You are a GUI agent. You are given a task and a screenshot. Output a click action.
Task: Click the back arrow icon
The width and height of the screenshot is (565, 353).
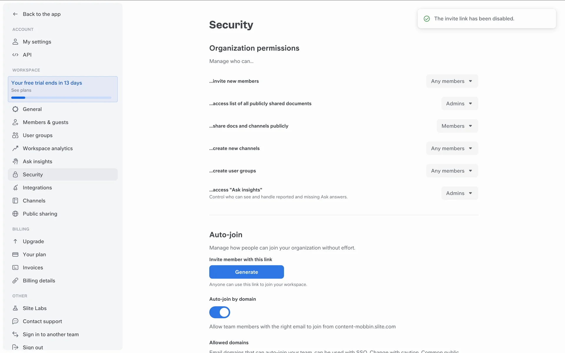[15, 14]
